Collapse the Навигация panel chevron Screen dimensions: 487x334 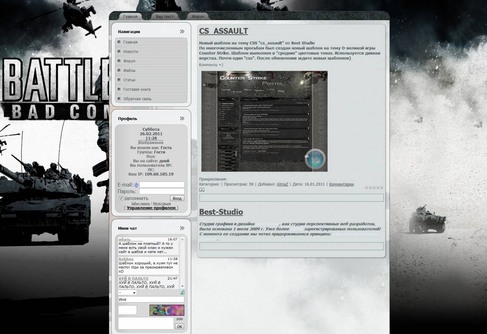182,31
